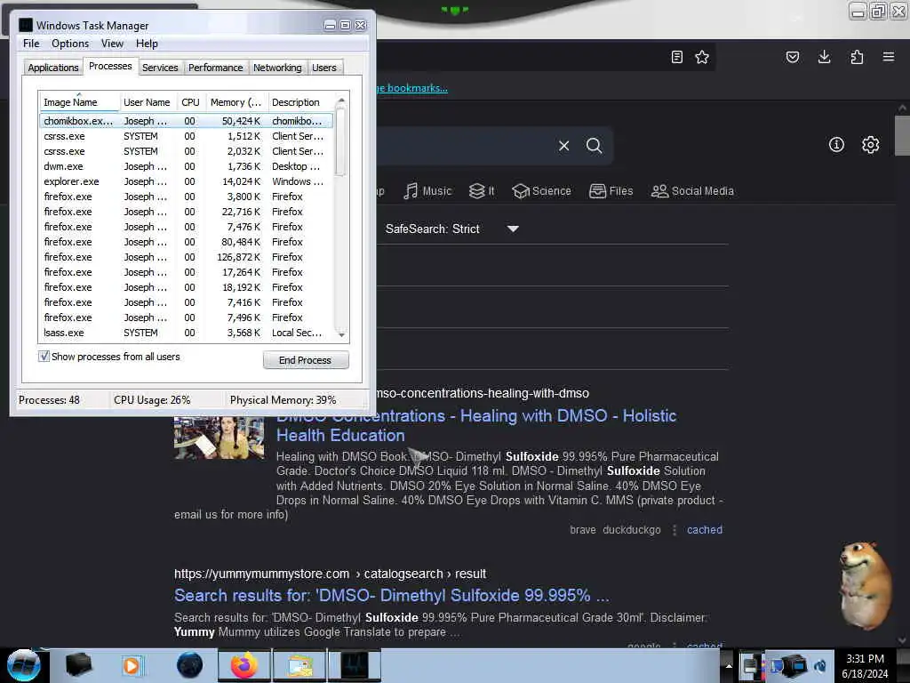The width and height of the screenshot is (910, 683).
Task: Switch to Firefox from the taskbar
Action: [244, 665]
